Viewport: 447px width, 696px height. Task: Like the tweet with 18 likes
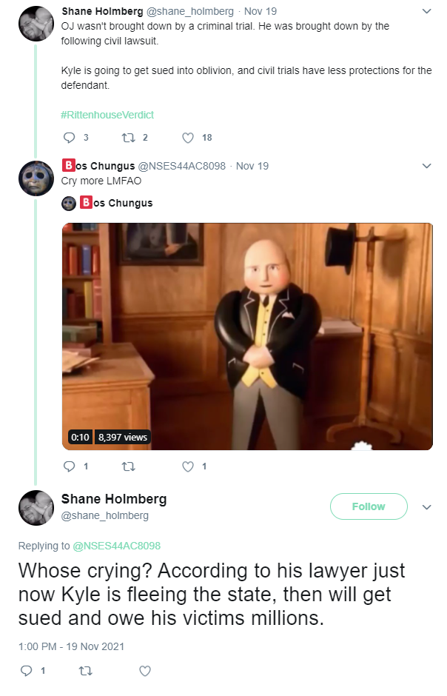[188, 138]
